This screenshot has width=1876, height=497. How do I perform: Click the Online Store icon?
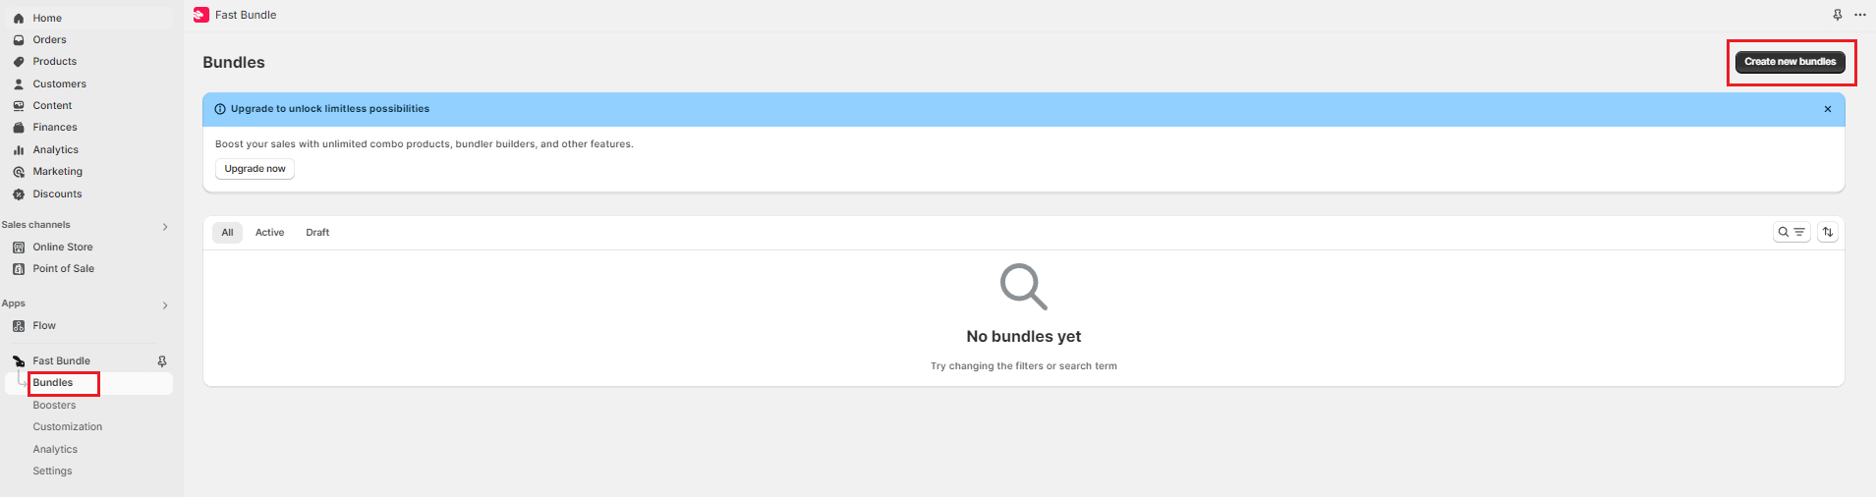[x=19, y=248]
